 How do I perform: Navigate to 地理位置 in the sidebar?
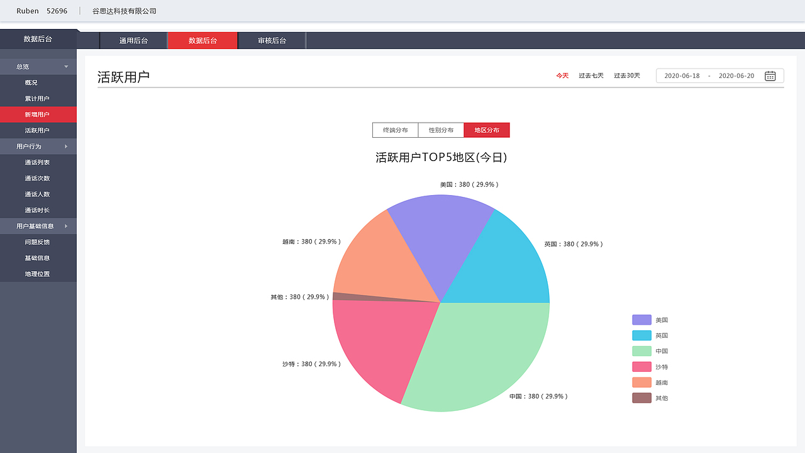38,274
